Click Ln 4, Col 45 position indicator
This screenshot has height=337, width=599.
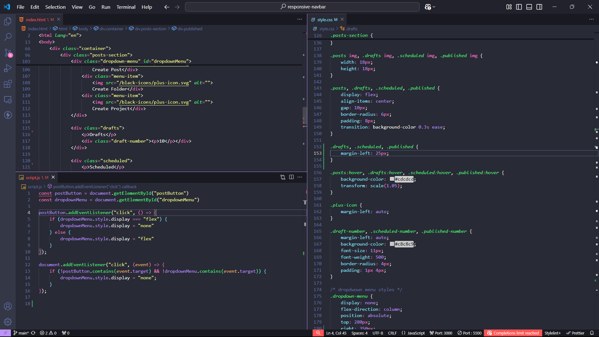(336, 333)
